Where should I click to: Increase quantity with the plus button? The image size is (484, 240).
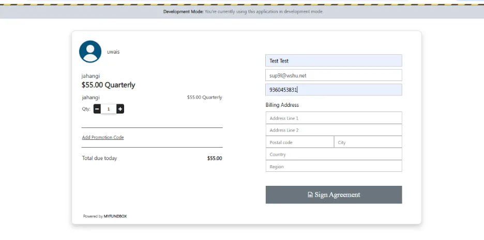[x=120, y=109]
